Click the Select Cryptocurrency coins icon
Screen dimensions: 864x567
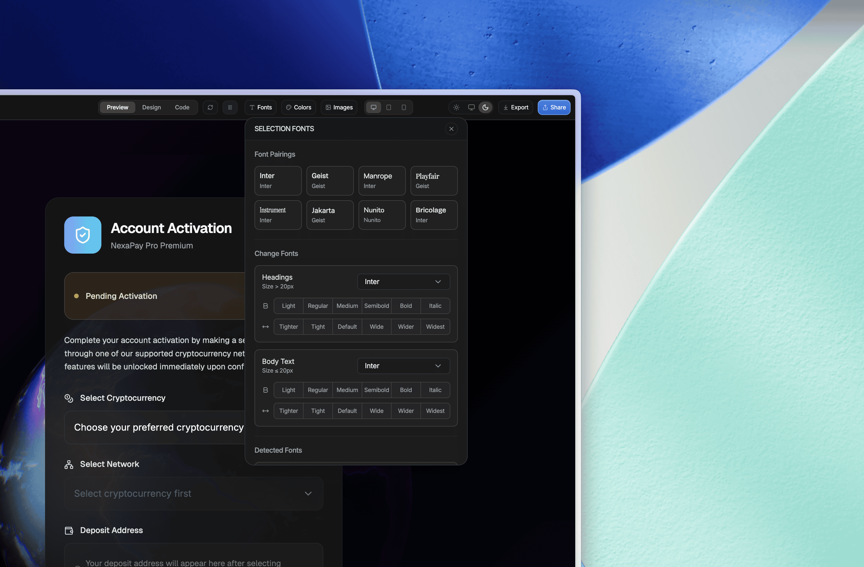pyautogui.click(x=69, y=398)
